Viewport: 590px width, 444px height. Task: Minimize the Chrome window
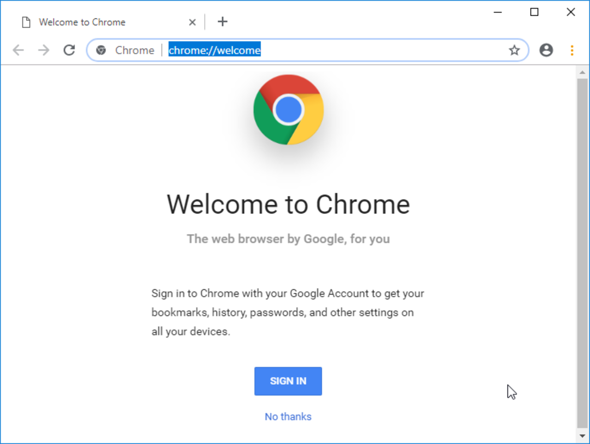pos(498,12)
